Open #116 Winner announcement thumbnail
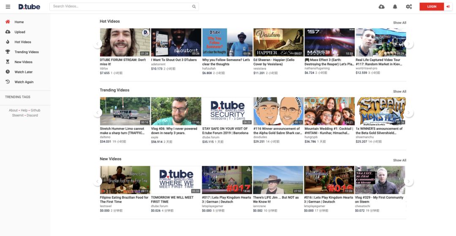456x236 pixels. (x=279, y=111)
